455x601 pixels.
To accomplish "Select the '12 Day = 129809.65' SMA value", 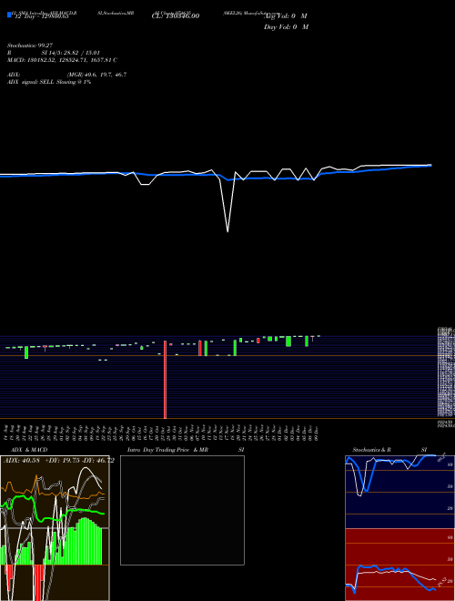I will [x=41, y=16].
